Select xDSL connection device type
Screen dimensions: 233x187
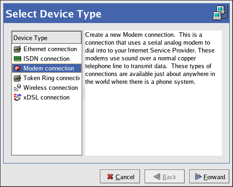[47, 97]
